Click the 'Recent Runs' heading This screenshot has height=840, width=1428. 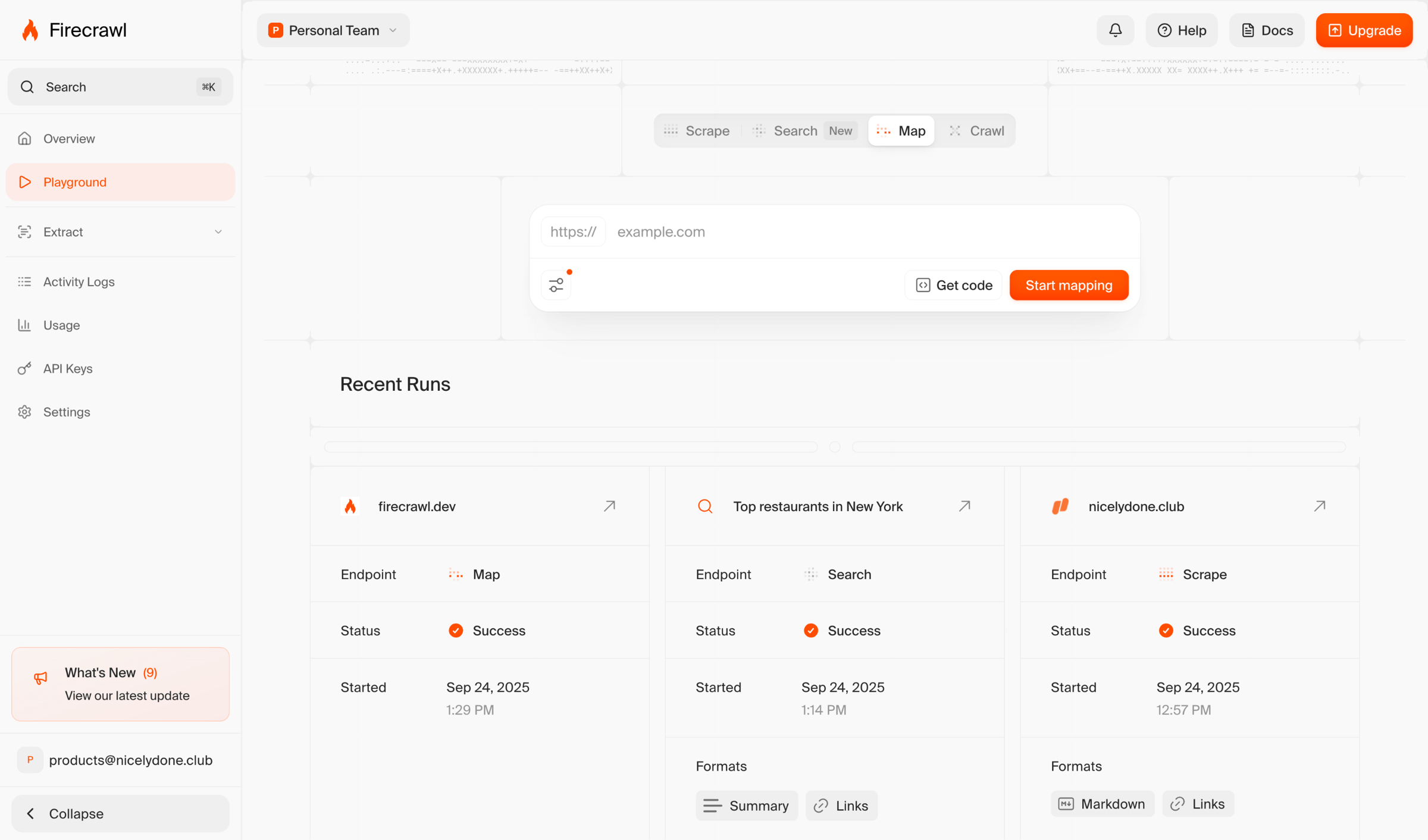[x=395, y=384]
